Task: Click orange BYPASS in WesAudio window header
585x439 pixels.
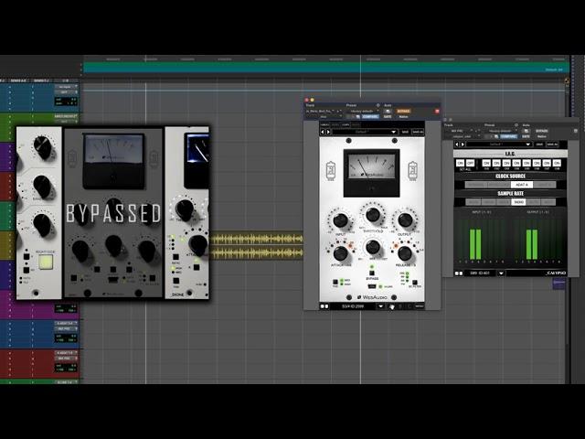Action: [403, 111]
